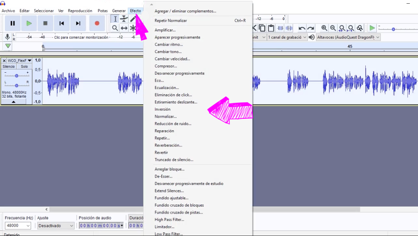Fit selection to window width
The width and height of the screenshot is (418, 236).
342,28
